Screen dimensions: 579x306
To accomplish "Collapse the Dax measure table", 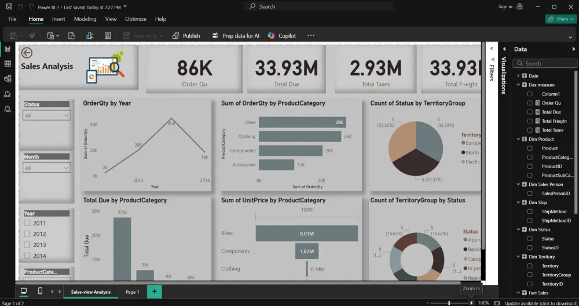I will (518, 85).
